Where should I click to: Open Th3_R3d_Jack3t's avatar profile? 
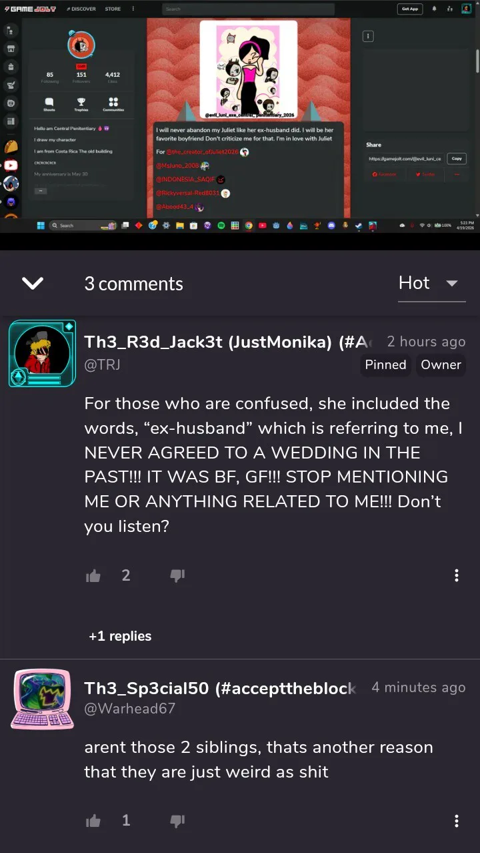click(41, 354)
